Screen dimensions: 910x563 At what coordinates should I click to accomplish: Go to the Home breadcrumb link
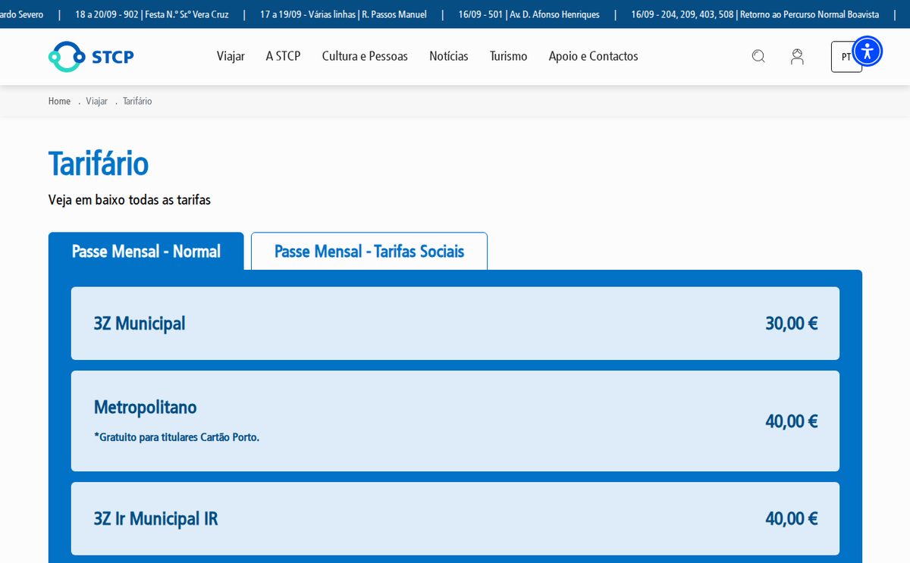59,101
